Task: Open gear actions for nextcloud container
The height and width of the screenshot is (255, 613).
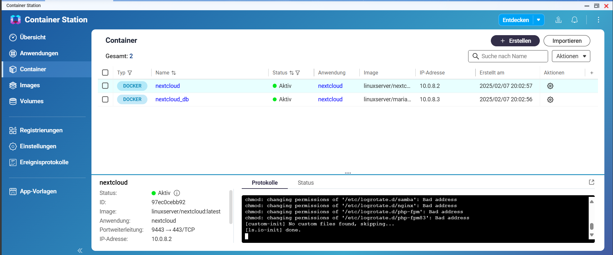Action: (x=550, y=86)
